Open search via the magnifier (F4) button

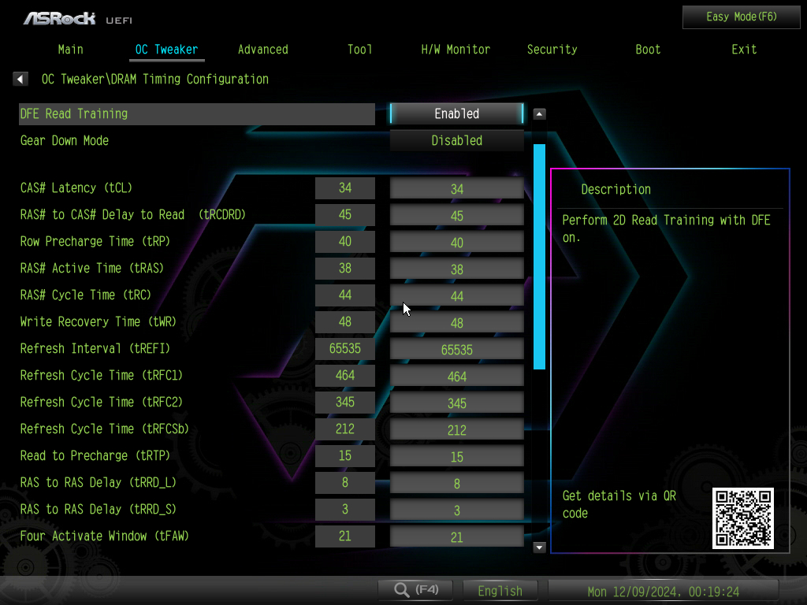pos(415,589)
